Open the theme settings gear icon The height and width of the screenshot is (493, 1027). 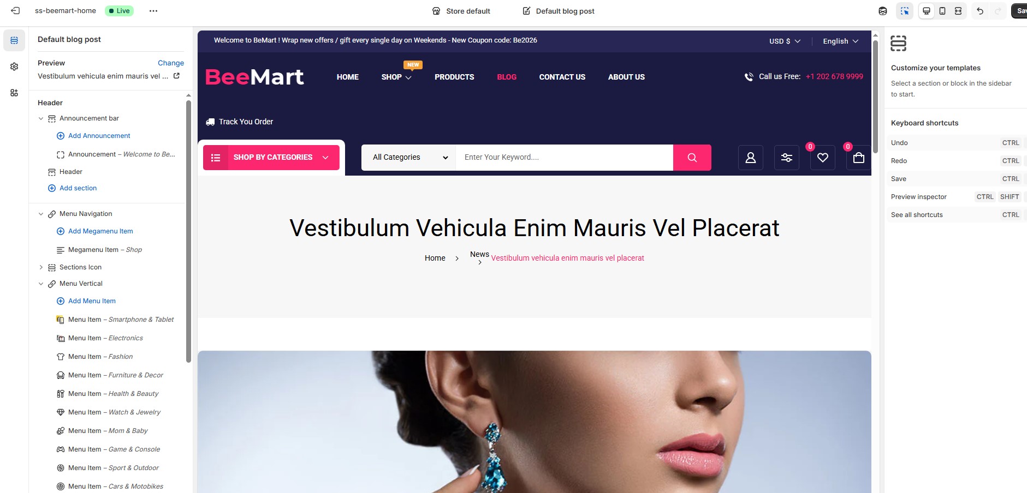click(x=14, y=67)
